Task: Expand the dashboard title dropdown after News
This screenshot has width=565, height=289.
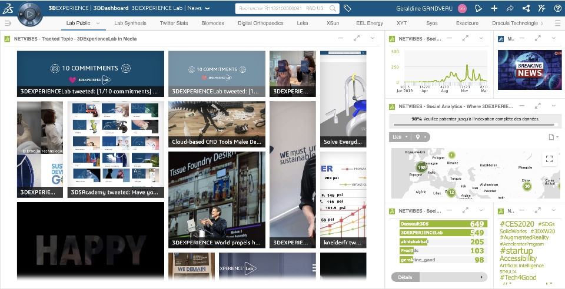Action: (x=207, y=8)
